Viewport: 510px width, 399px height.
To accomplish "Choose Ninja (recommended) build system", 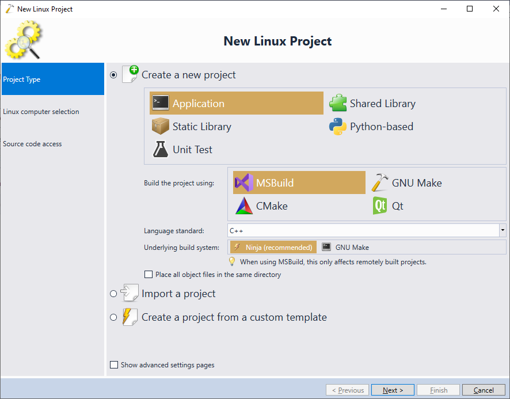I will (x=273, y=247).
